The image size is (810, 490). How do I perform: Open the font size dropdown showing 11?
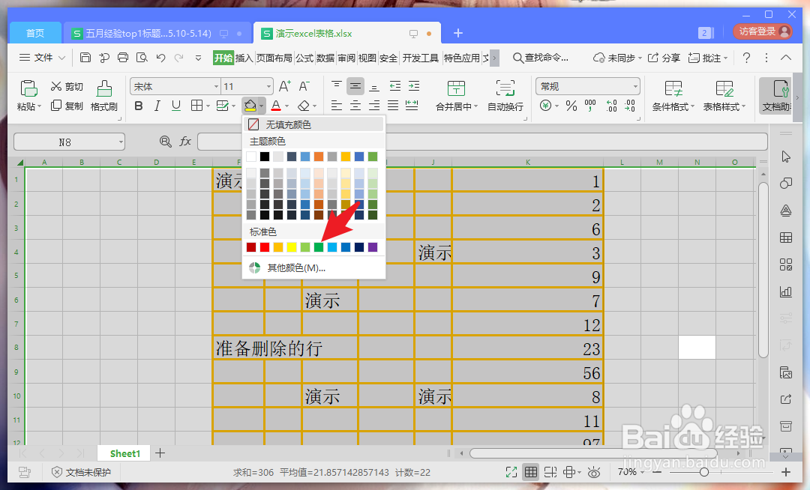point(268,87)
